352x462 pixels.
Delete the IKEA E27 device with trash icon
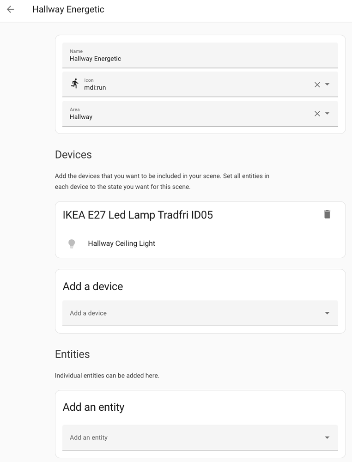[327, 214]
